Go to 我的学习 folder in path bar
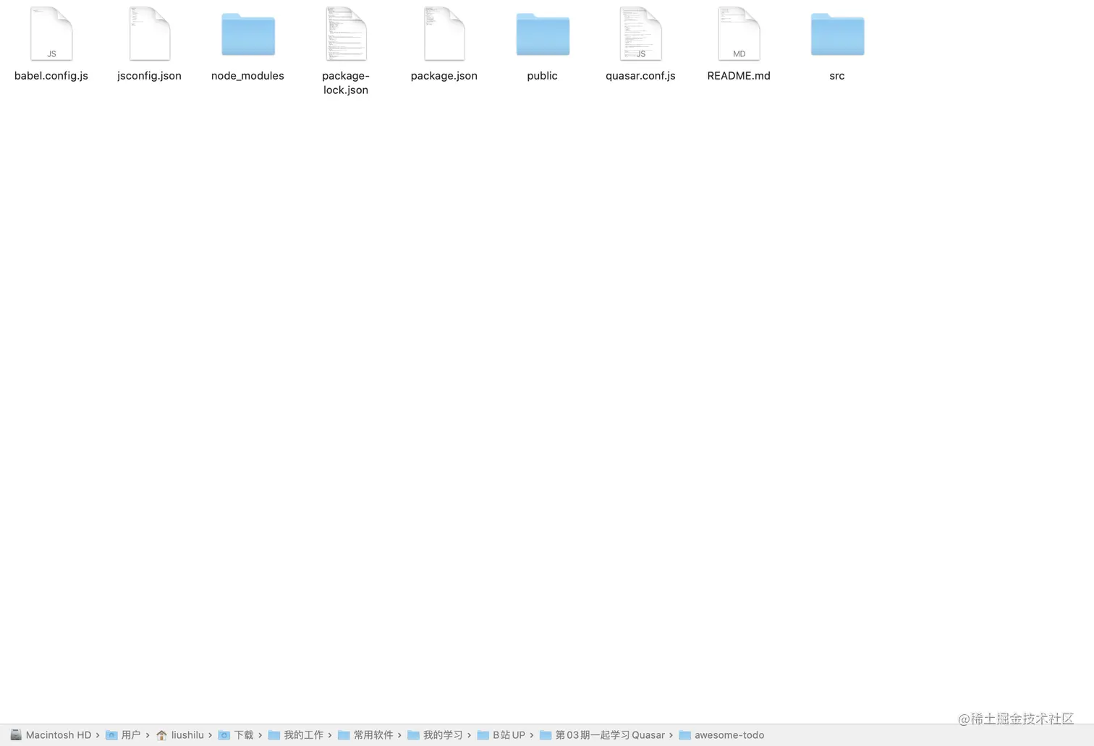 pyautogui.click(x=435, y=735)
